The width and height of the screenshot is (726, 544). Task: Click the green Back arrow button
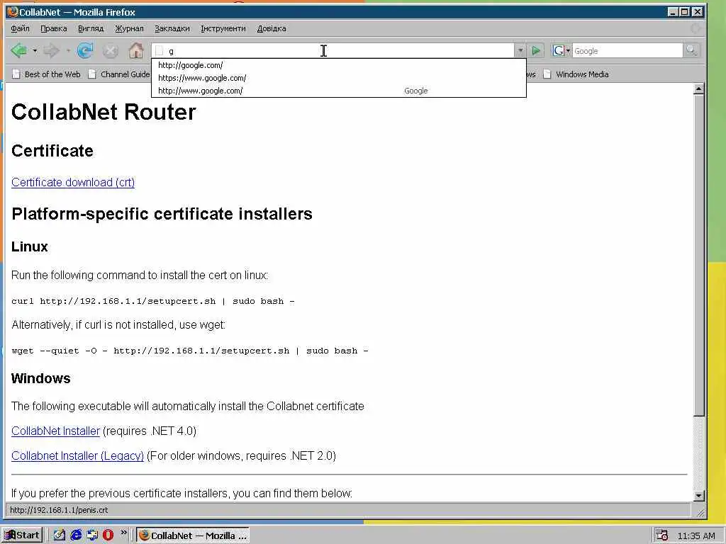(x=19, y=50)
